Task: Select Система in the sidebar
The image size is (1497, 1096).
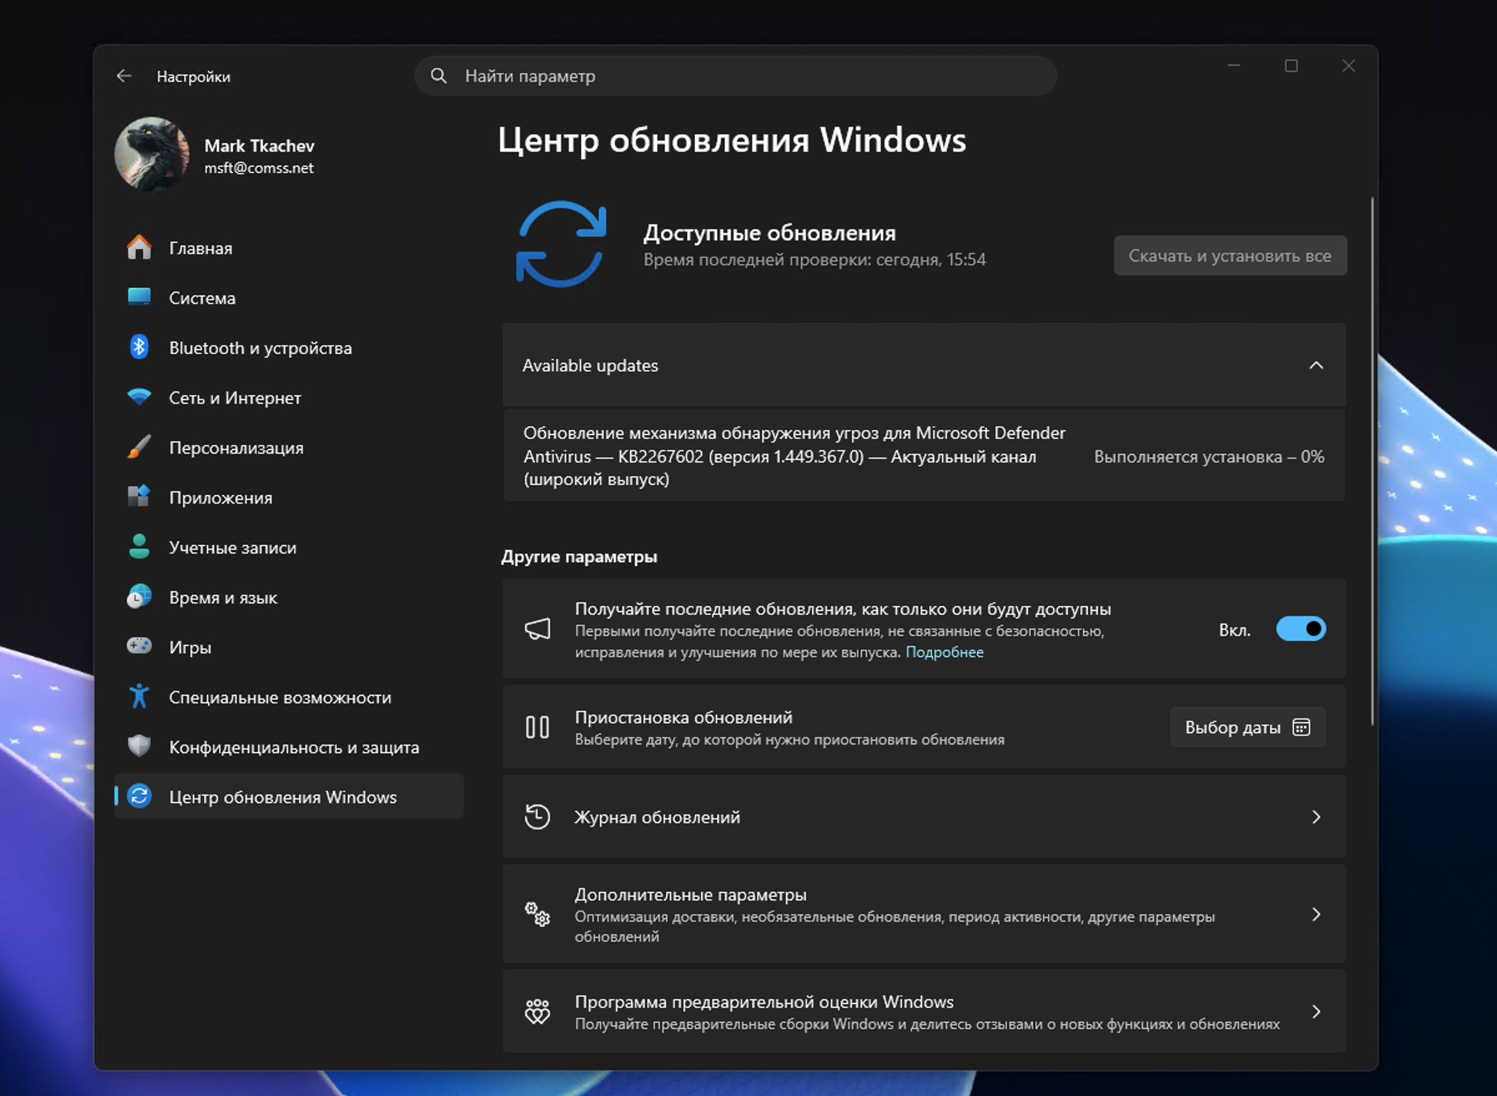Action: coord(202,298)
